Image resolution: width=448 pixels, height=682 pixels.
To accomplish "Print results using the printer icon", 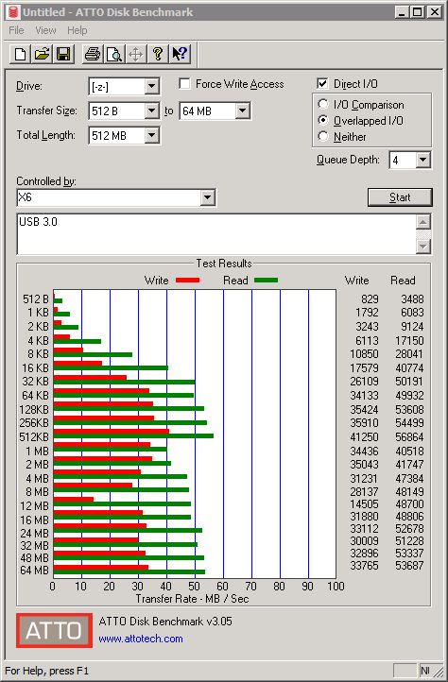I will tap(93, 55).
